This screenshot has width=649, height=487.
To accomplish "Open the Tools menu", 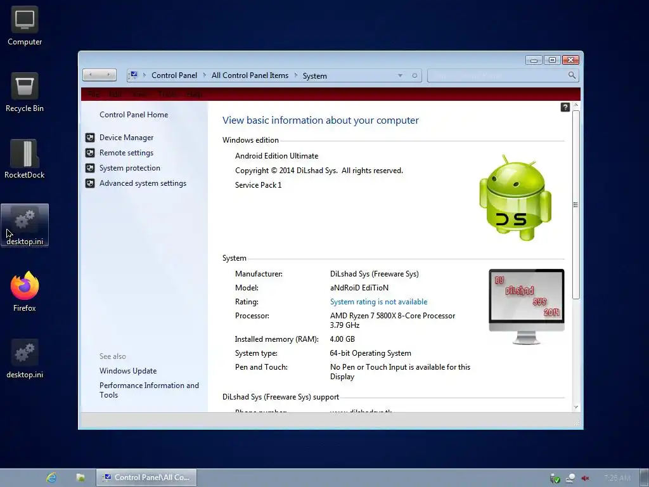I will tap(167, 94).
